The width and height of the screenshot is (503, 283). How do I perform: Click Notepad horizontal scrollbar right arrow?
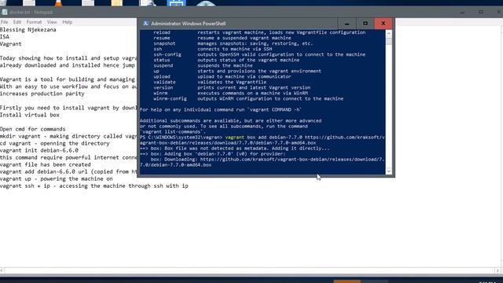tap(497, 270)
